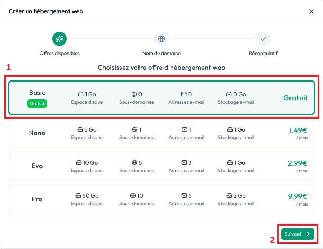323x249 pixels.
Task: Click the Gratuit green badge under Basic
Action: click(37, 104)
